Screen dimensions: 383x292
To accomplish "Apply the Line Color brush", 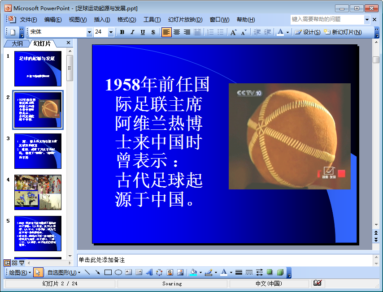I will click(209, 272).
